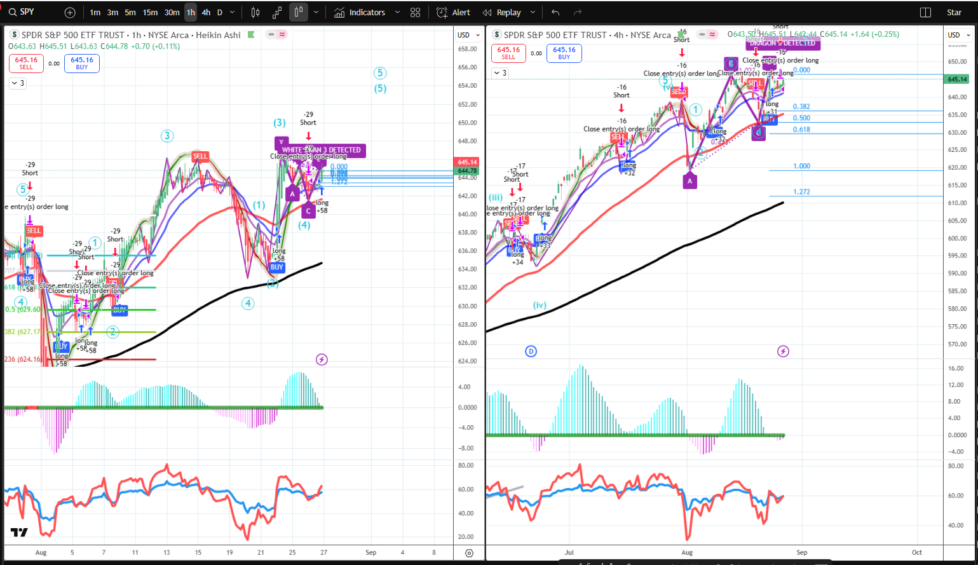Select the 1m timeframe

click(x=95, y=13)
